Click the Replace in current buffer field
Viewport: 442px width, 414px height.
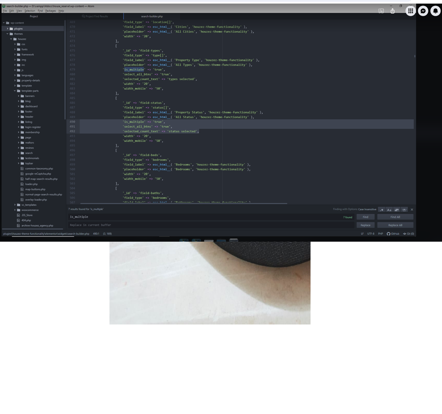211,225
